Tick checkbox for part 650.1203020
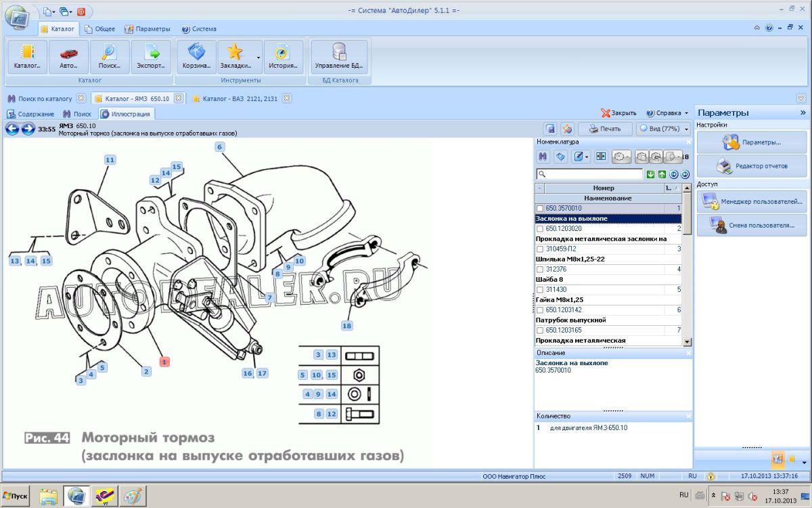Image resolution: width=812 pixels, height=508 pixels. click(x=539, y=229)
